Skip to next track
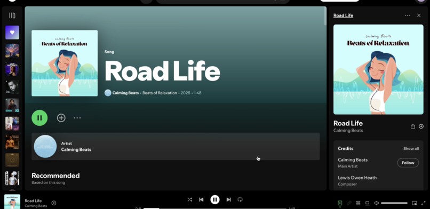The image size is (430, 209). click(x=228, y=200)
